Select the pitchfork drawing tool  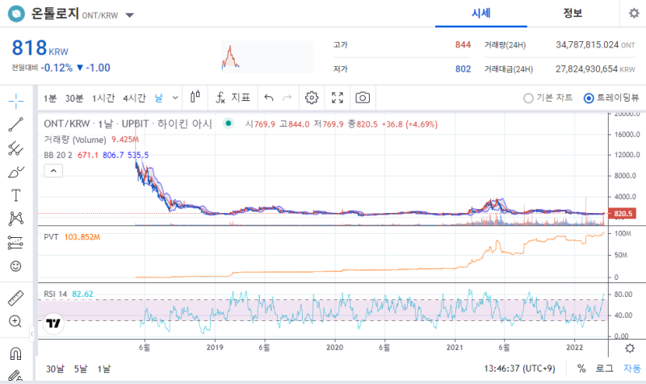(x=16, y=148)
